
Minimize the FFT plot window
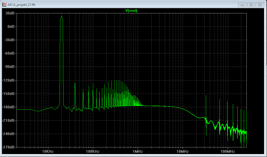(242, 5)
